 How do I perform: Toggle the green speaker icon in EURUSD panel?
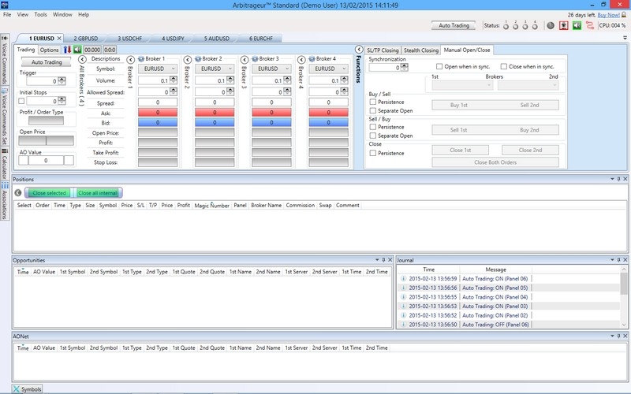pyautogui.click(x=77, y=50)
